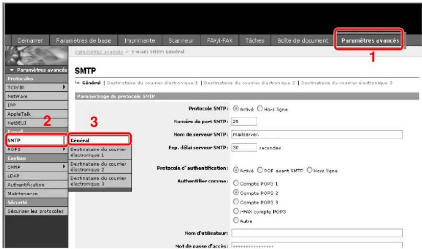This screenshot has width=422, height=249.
Task: Set Protocole d'authentification to Hors ligne
Action: pos(309,170)
